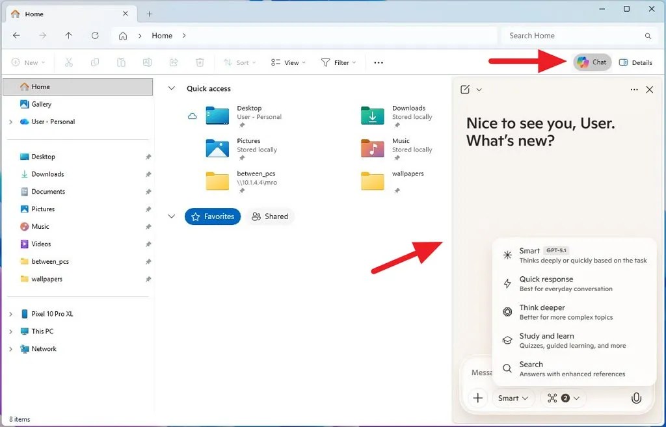Image resolution: width=666 pixels, height=427 pixels.
Task: Click the Delete icon in the toolbar
Action: pos(199,62)
